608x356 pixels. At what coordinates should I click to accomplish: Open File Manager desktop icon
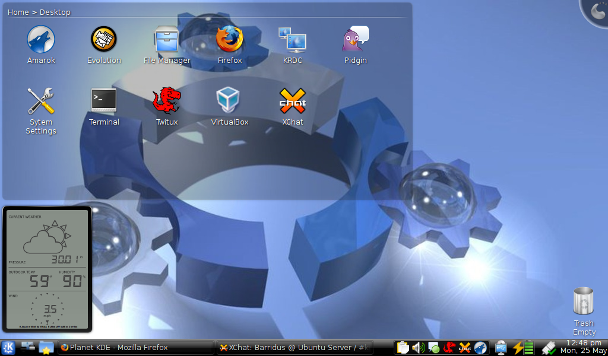[x=167, y=40]
